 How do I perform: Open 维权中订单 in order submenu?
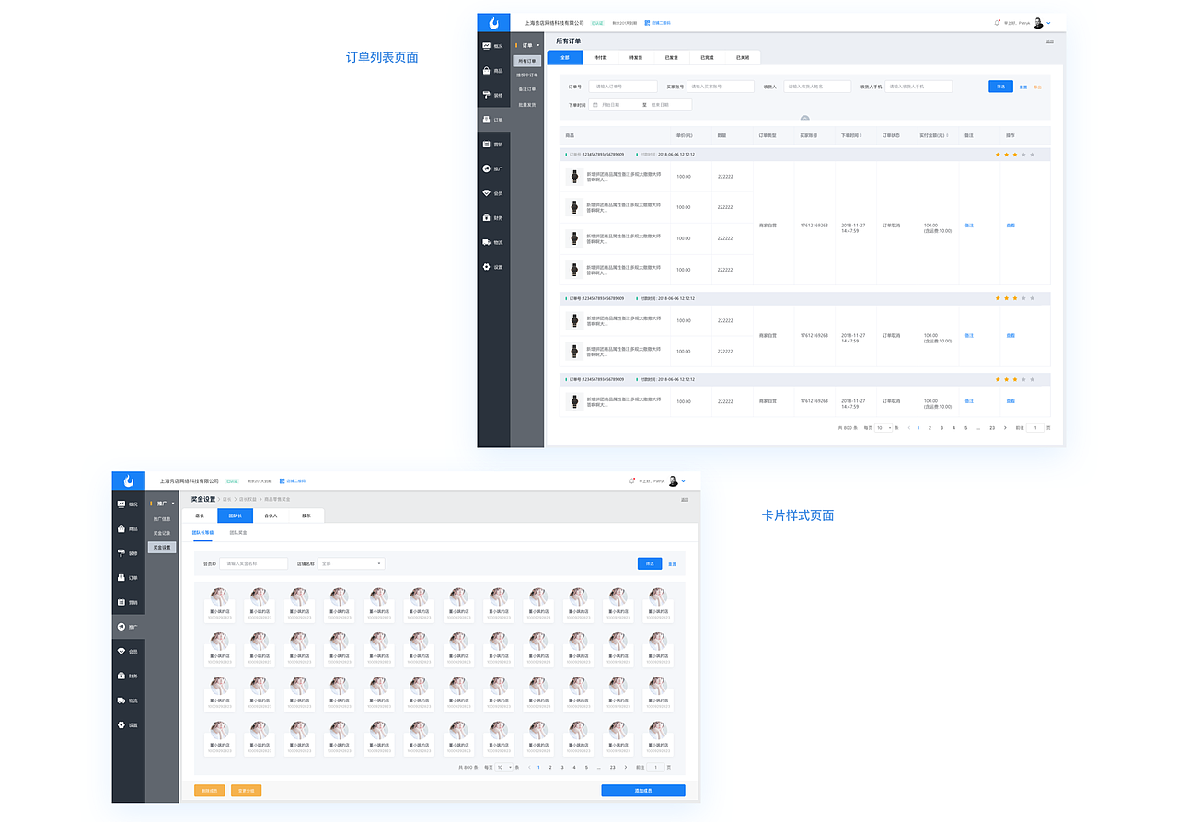pos(527,75)
